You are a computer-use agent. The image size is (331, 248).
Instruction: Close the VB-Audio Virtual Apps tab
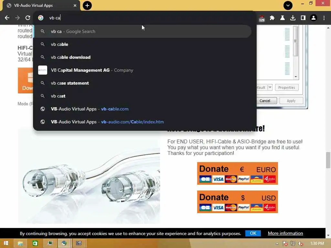click(75, 5)
